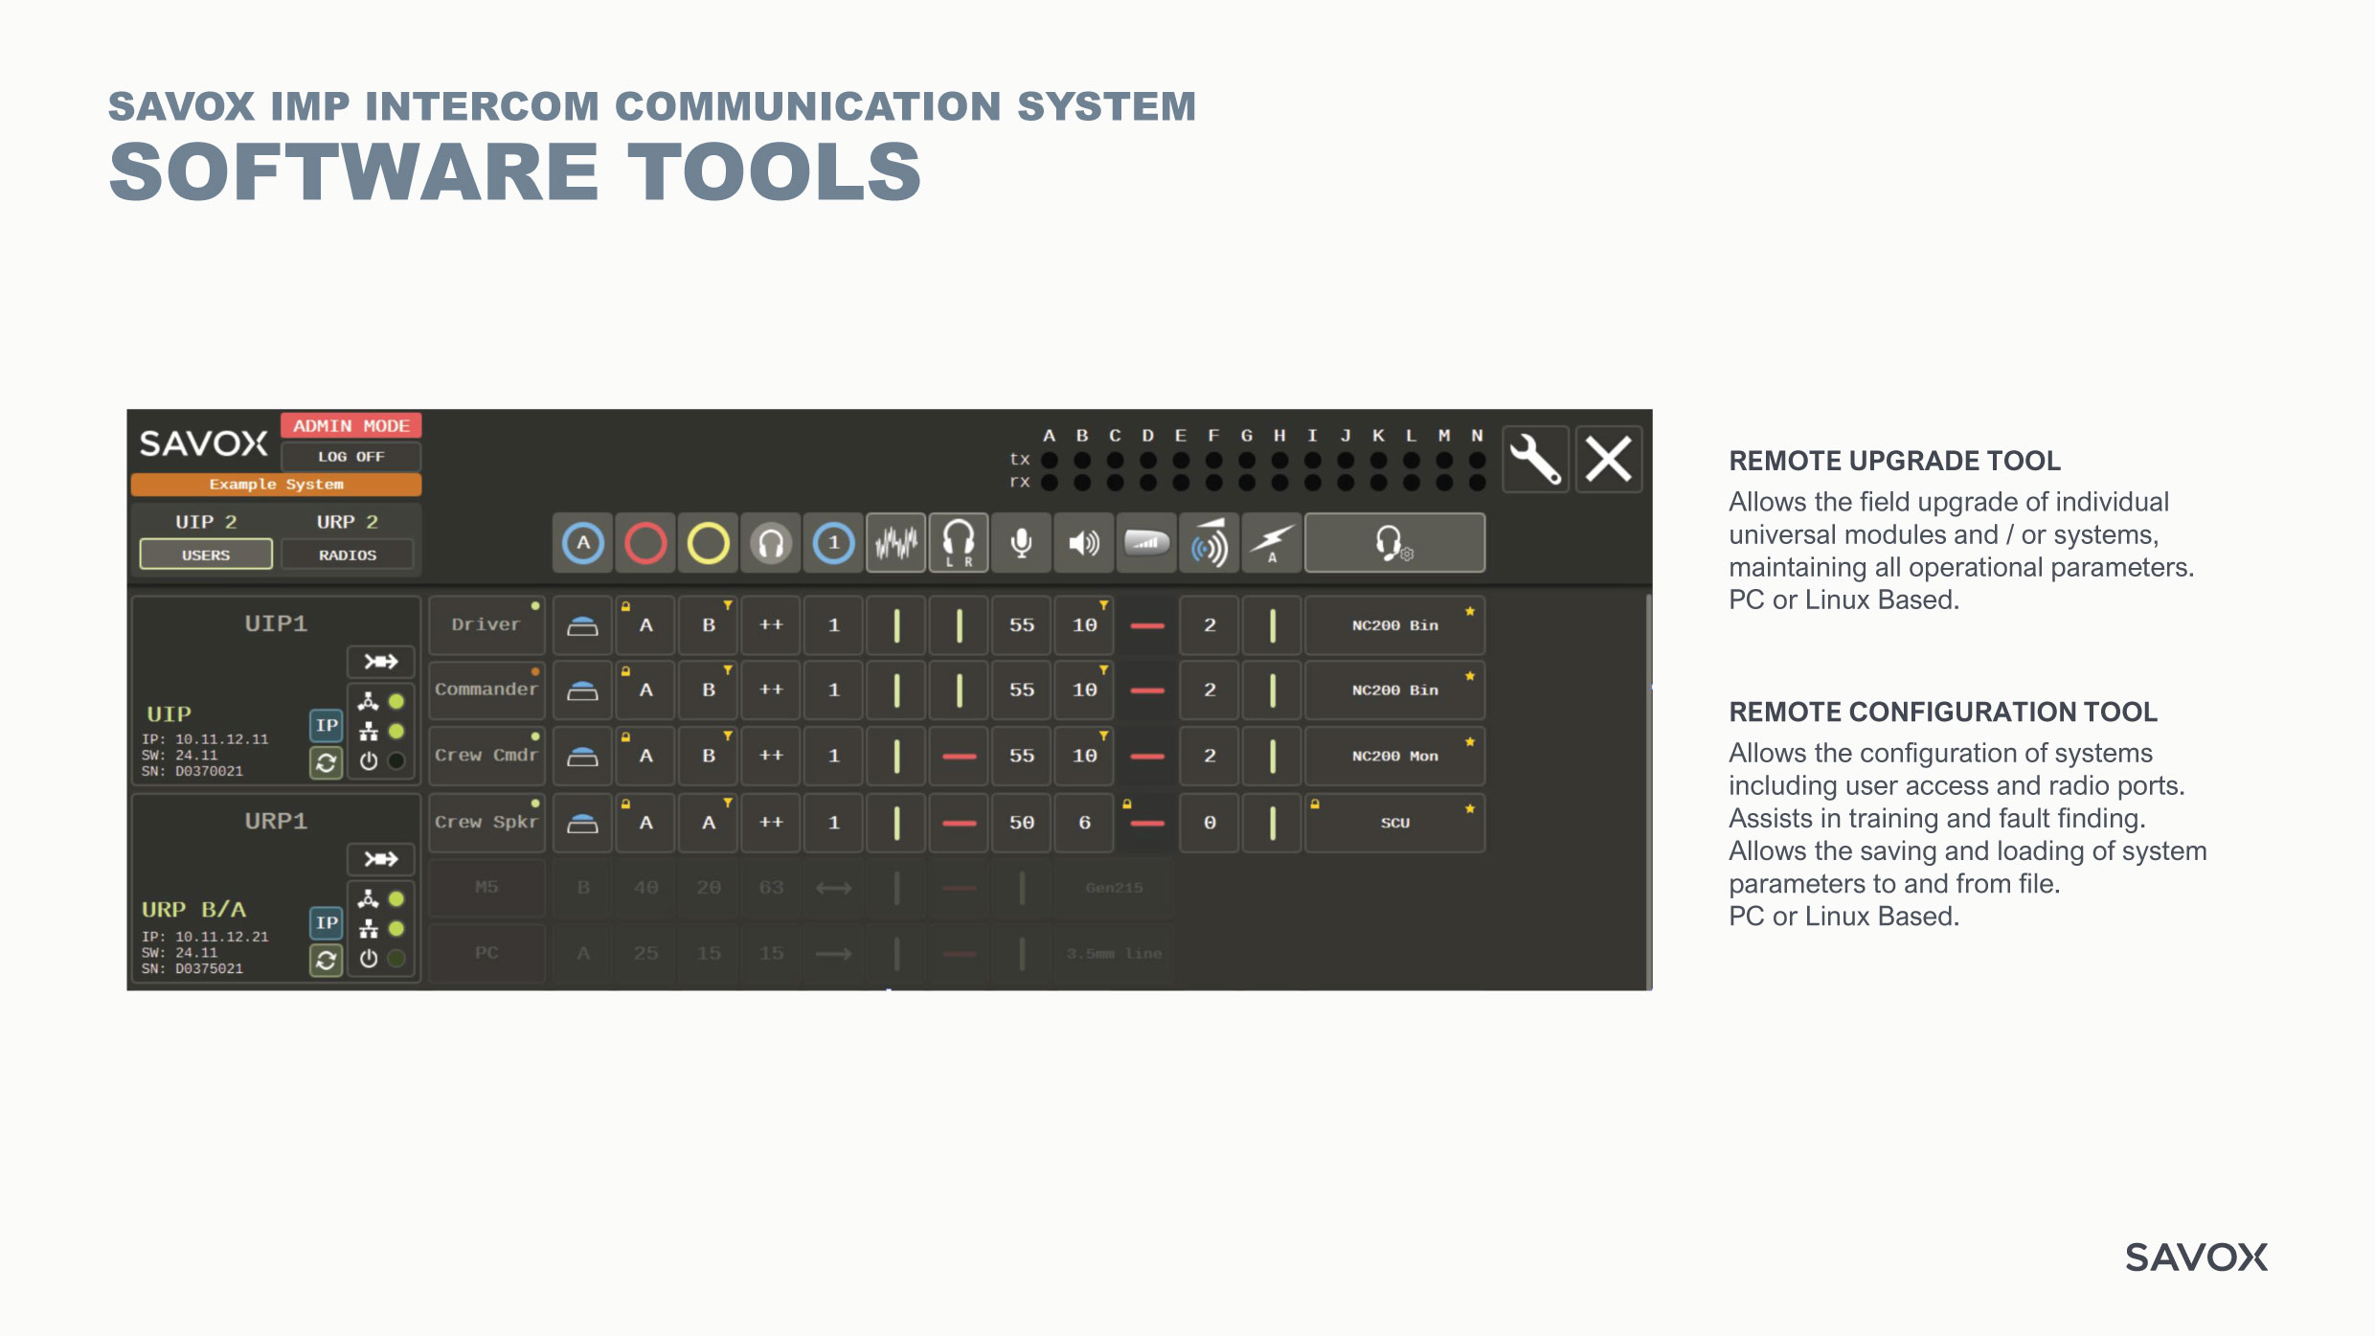Toggle Crew Cmdr red dash L/R indicator
2375x1336 pixels.
coord(959,757)
